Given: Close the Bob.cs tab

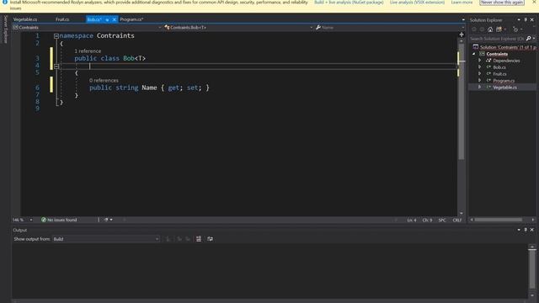Looking at the screenshot, I should click(115, 19).
